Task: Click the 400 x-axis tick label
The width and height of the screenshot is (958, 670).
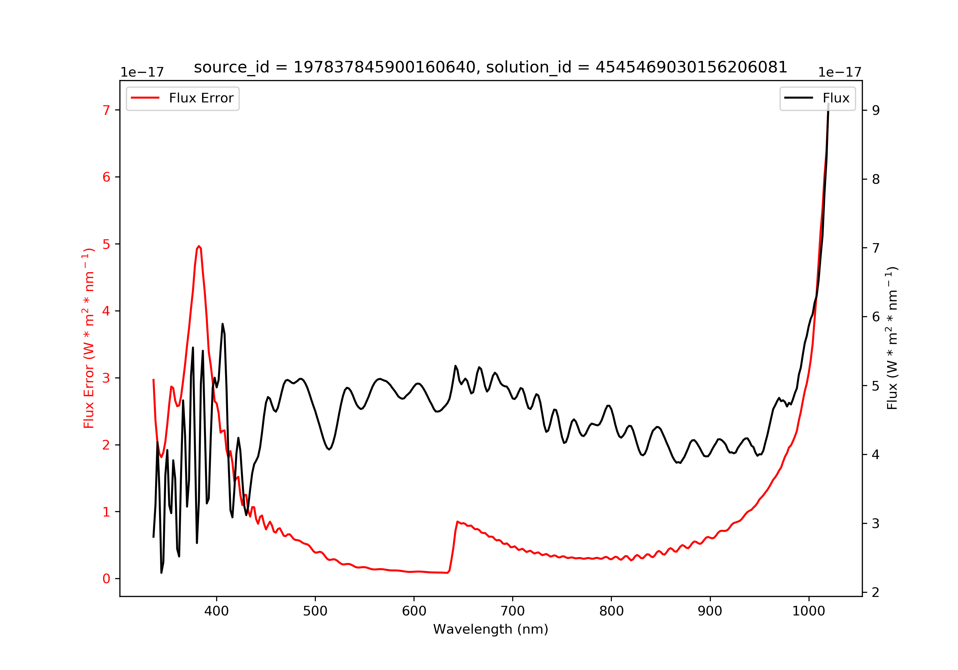Action: click(x=216, y=611)
